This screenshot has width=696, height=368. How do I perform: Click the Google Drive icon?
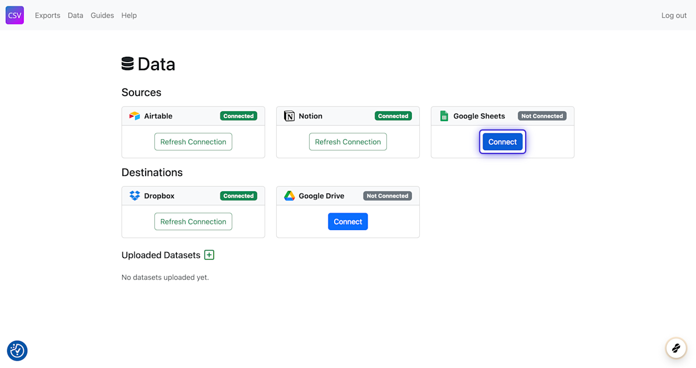(x=289, y=196)
